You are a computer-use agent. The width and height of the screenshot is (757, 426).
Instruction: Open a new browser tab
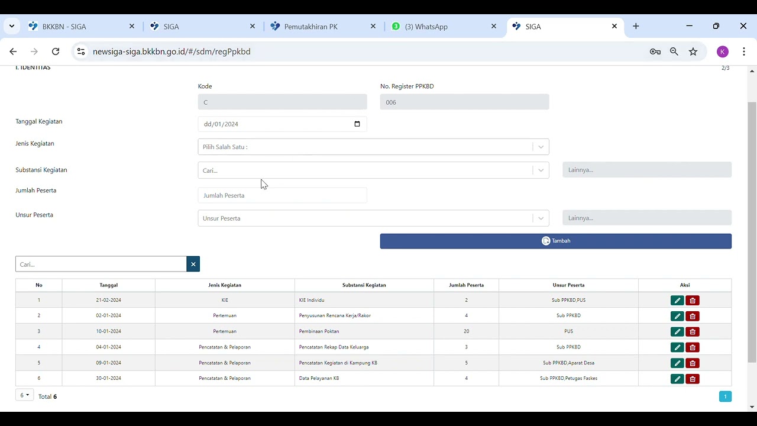pyautogui.click(x=636, y=26)
